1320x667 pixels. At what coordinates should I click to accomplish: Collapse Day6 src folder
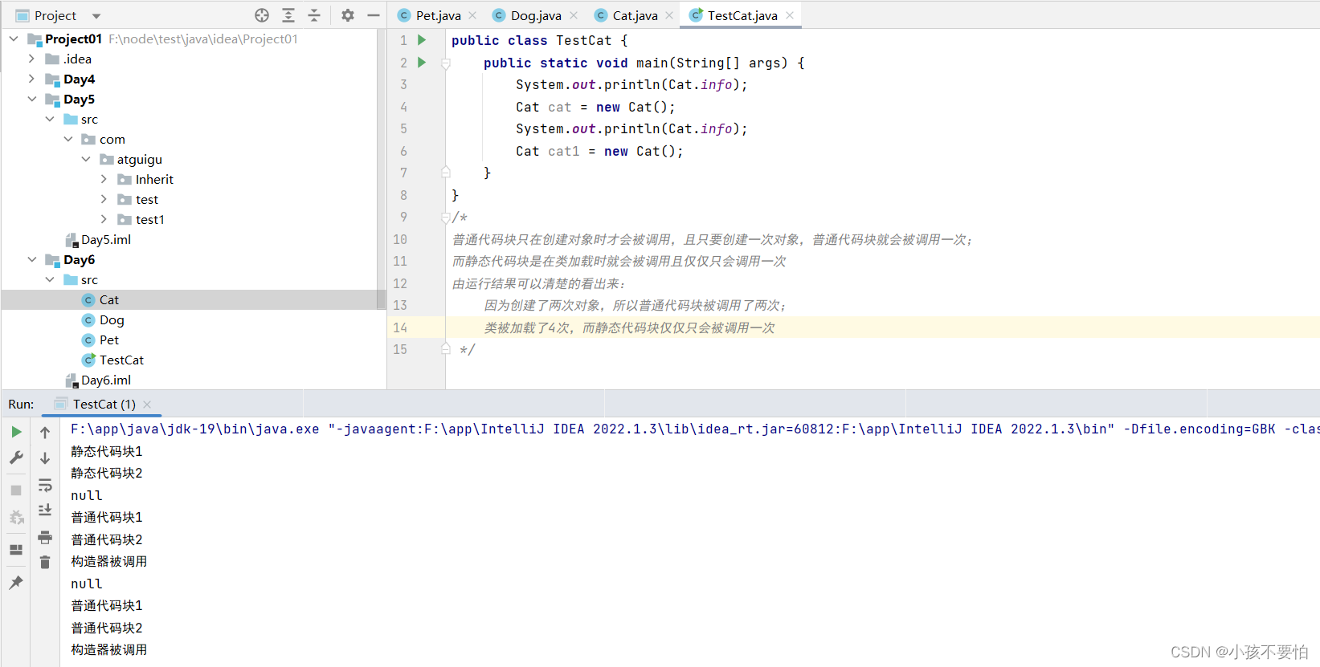(50, 279)
